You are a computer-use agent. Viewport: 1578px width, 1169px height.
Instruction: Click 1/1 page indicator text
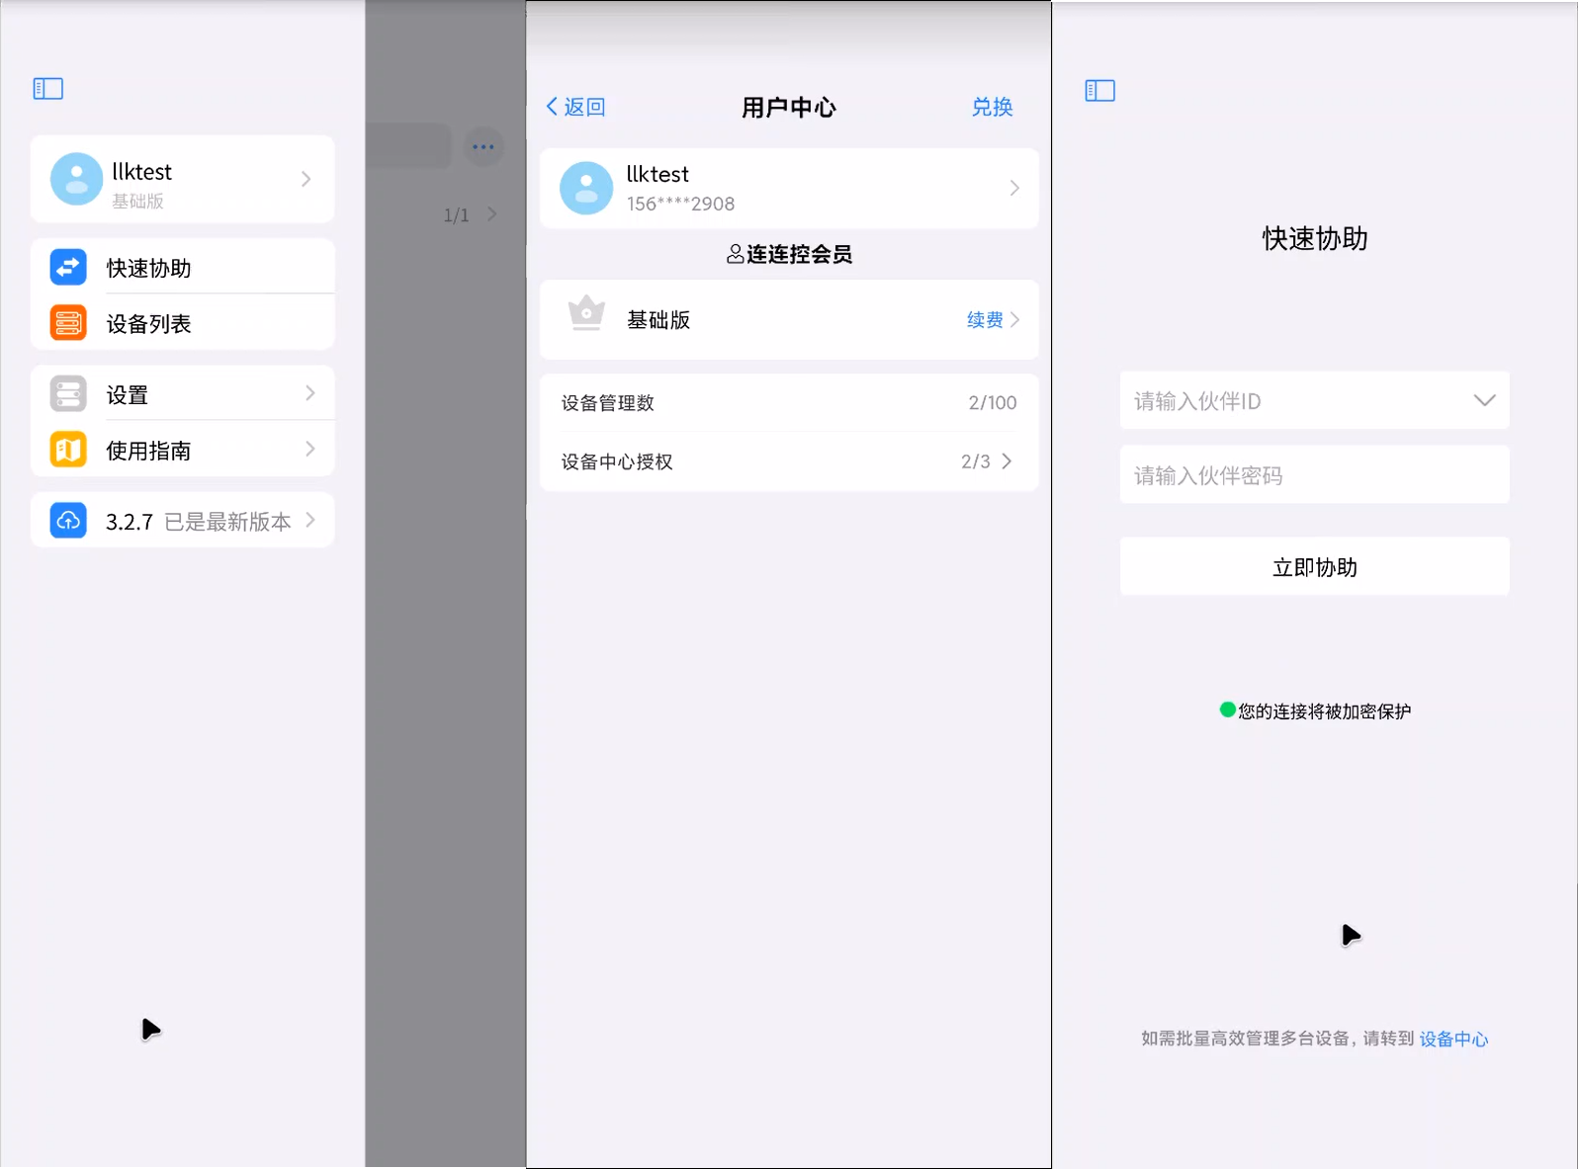click(456, 214)
